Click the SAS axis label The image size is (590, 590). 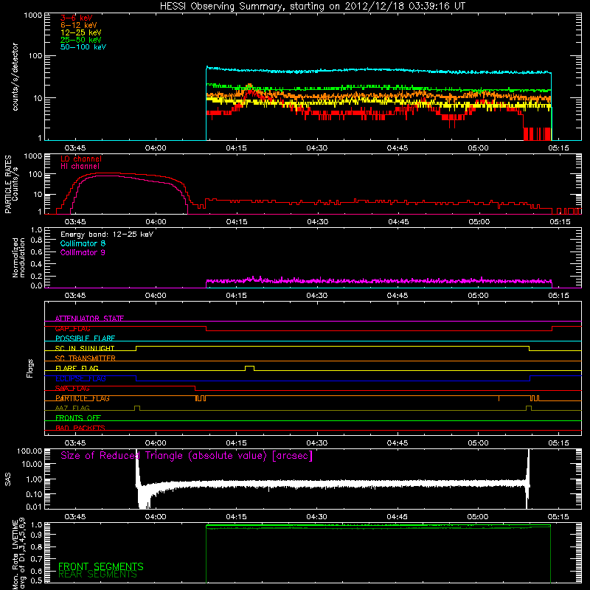[x=7, y=479]
